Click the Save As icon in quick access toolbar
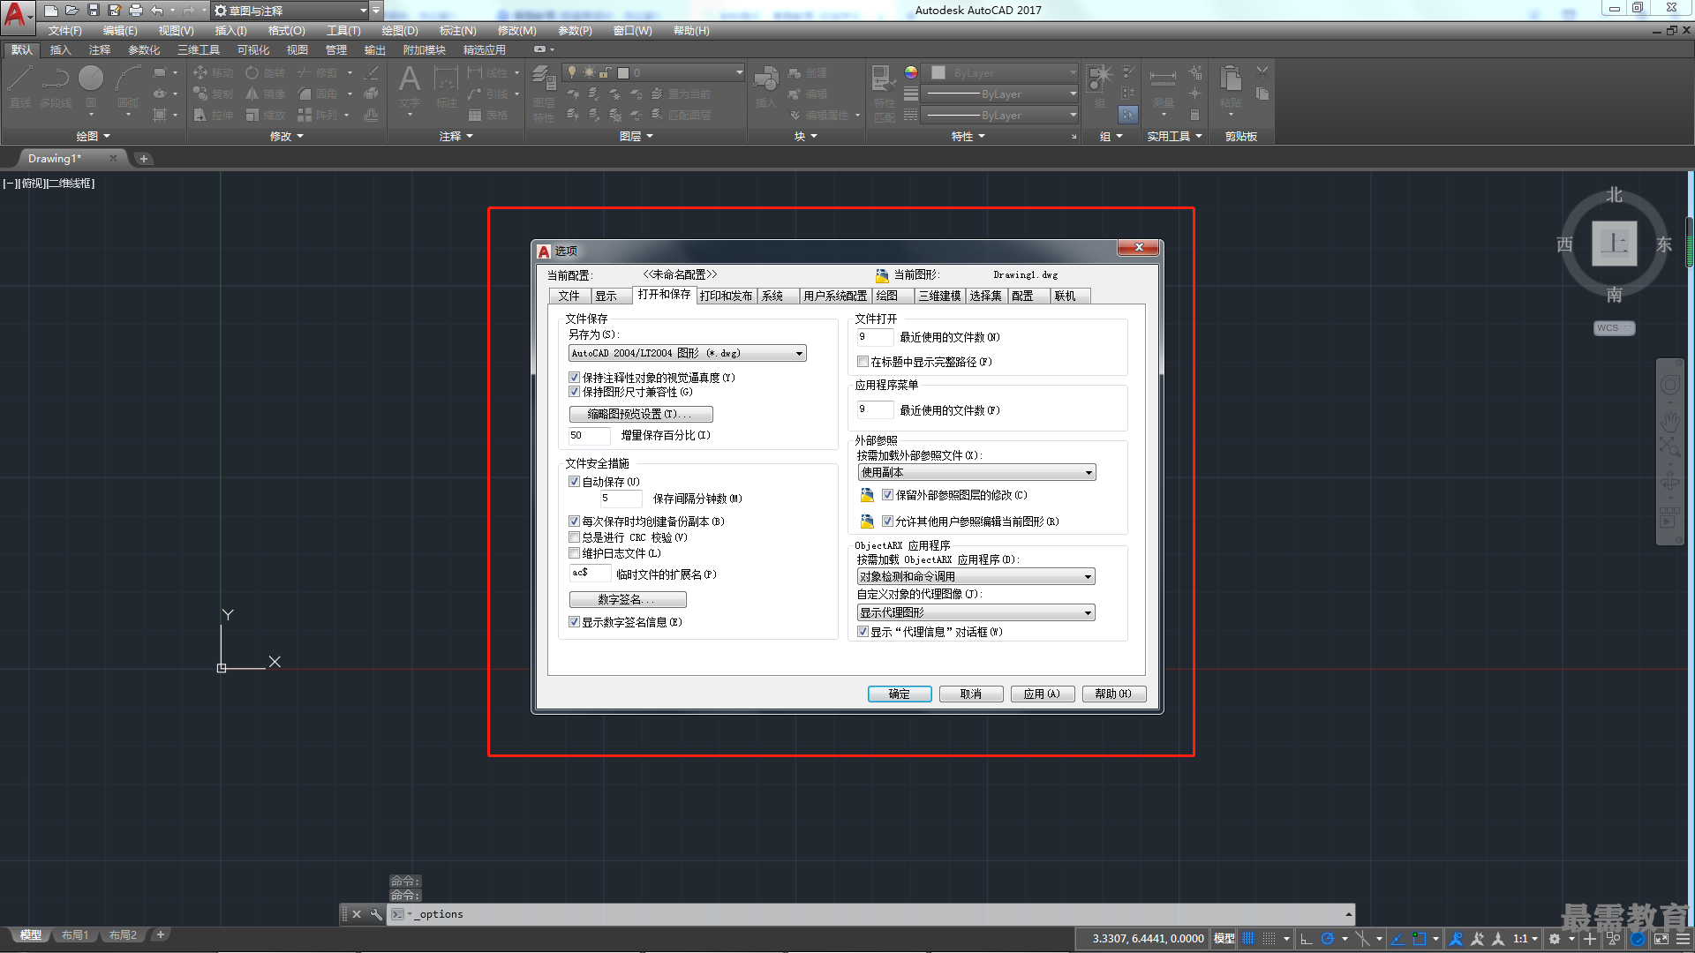 [x=115, y=11]
